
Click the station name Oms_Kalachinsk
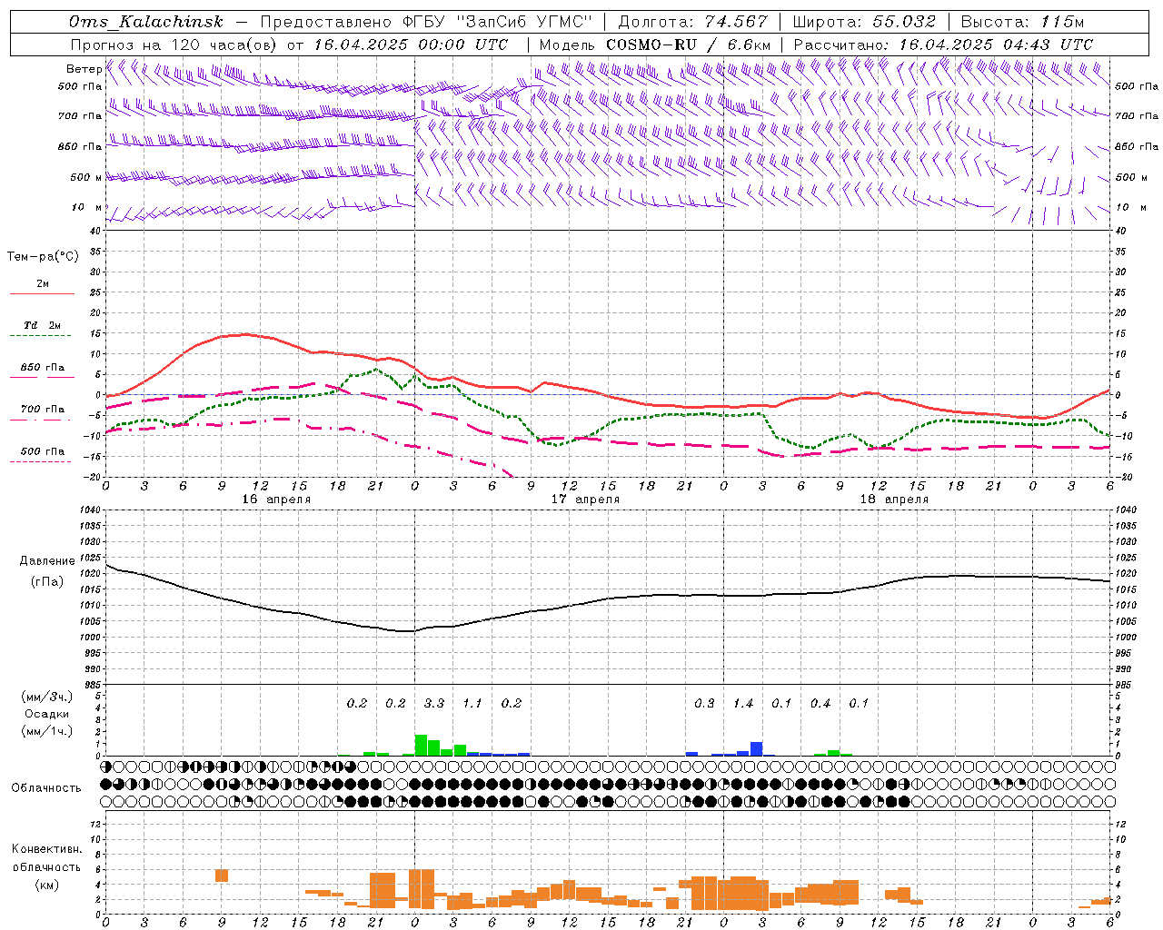pyautogui.click(x=146, y=22)
